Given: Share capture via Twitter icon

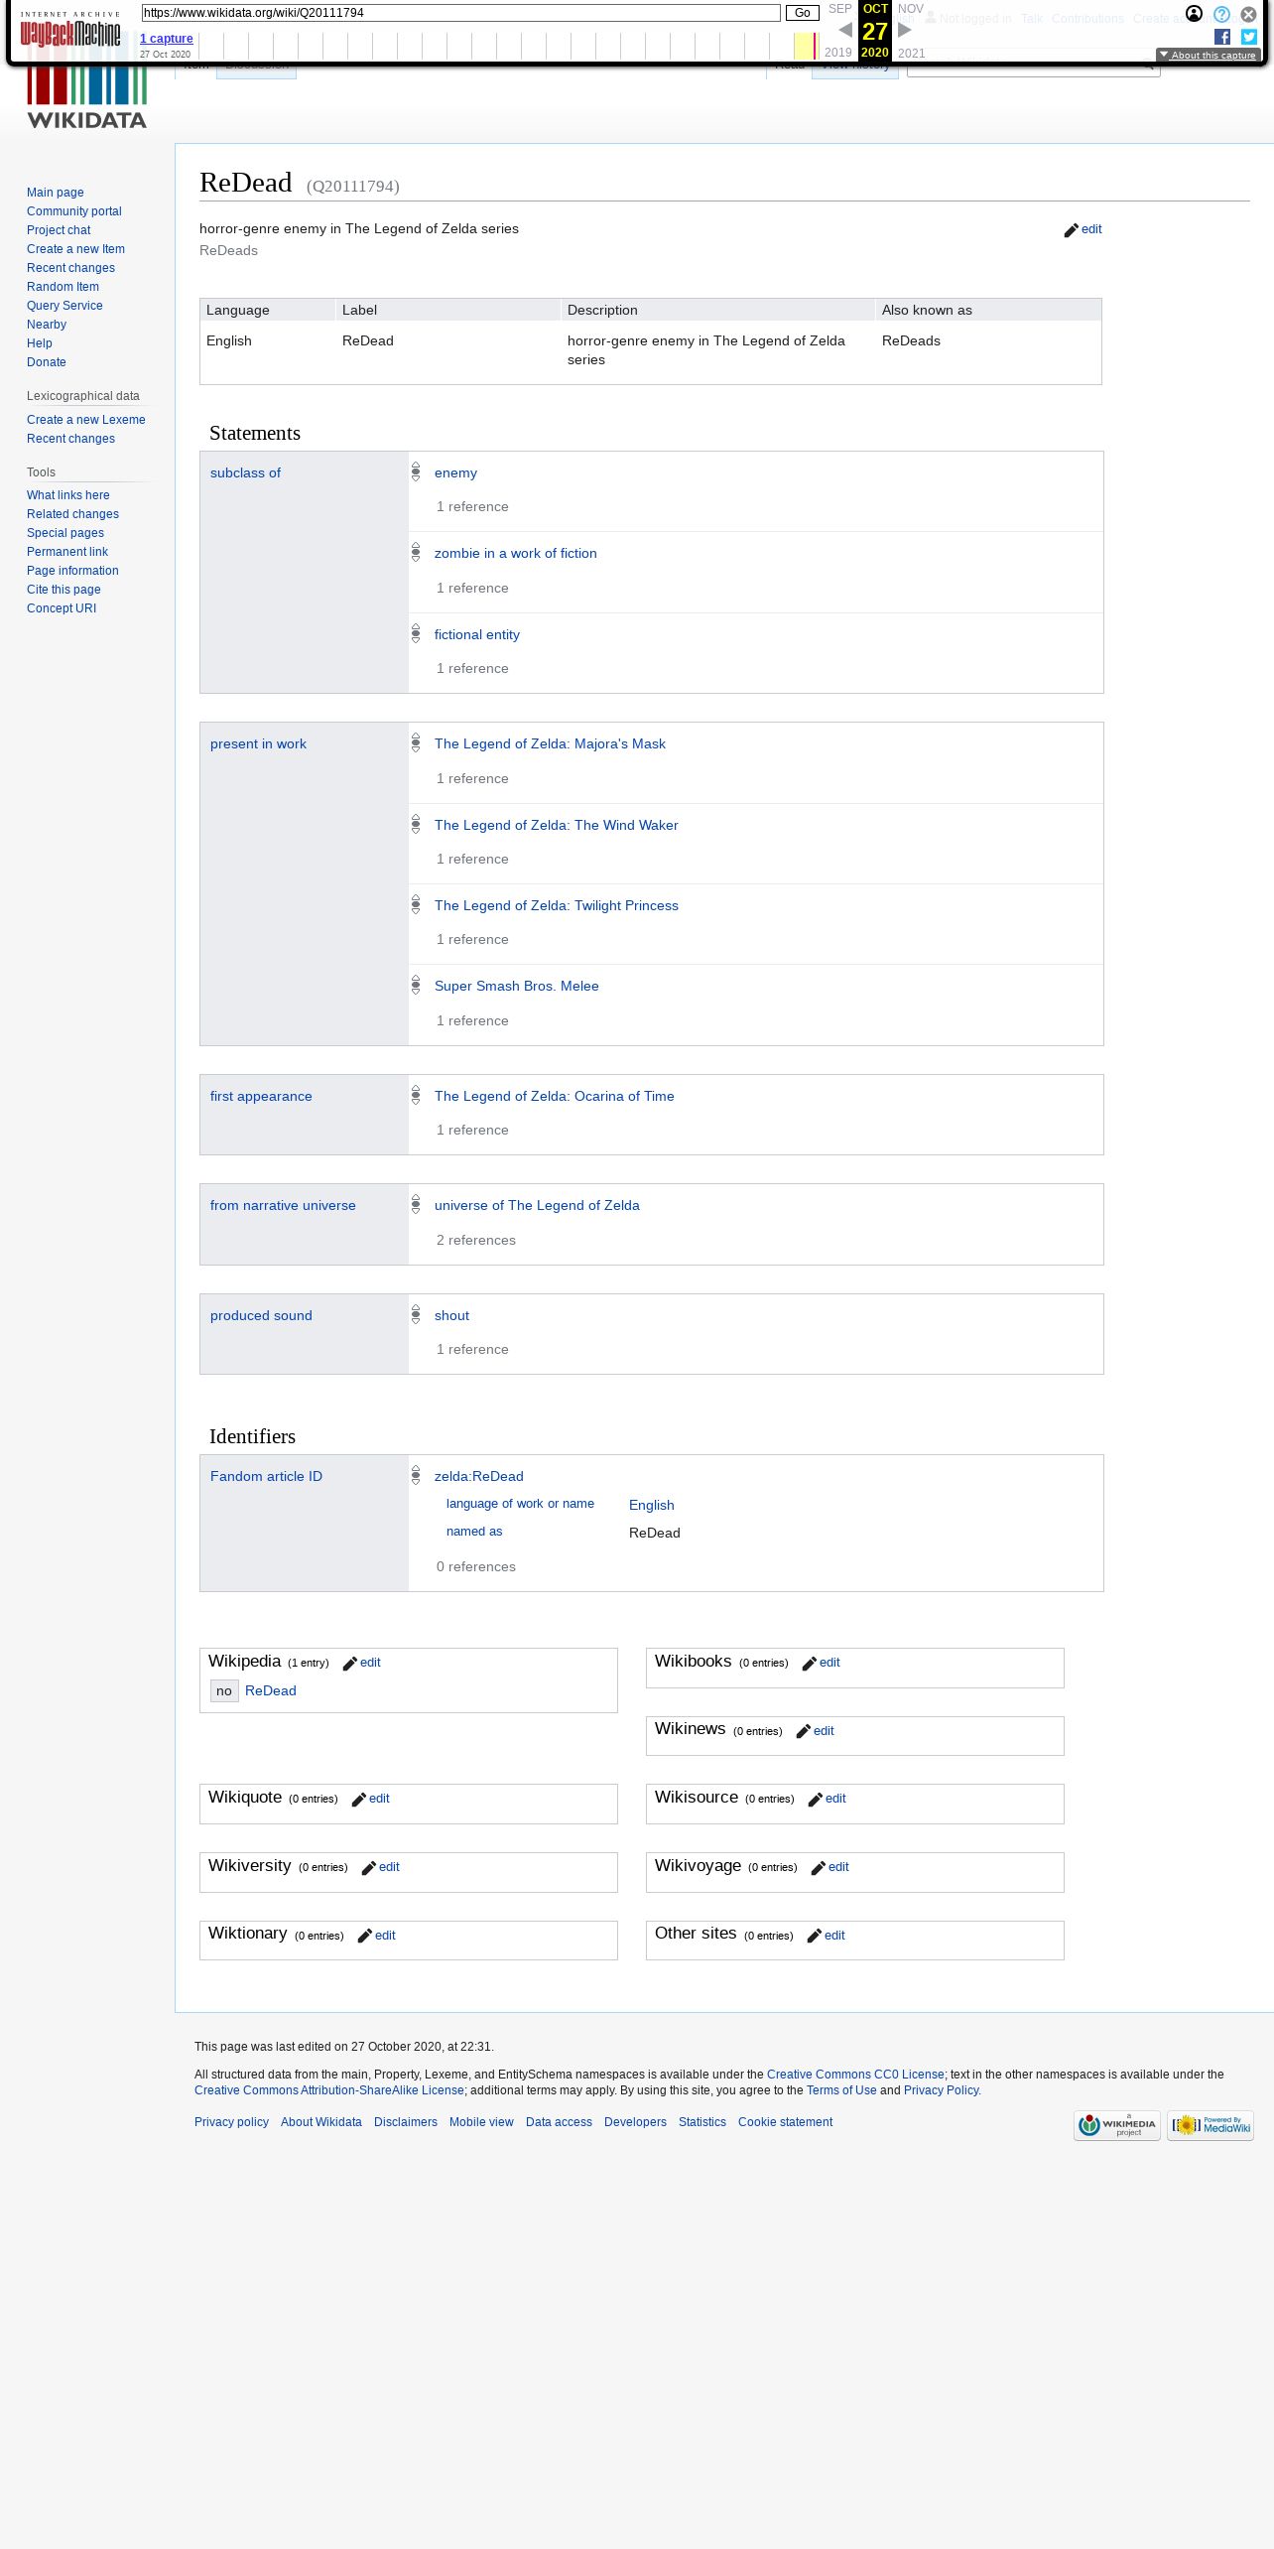Looking at the screenshot, I should click(x=1249, y=37).
